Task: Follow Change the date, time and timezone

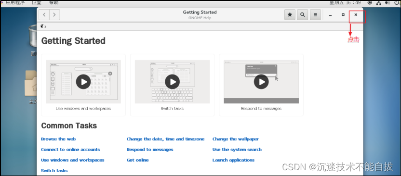Action: tap(165, 139)
